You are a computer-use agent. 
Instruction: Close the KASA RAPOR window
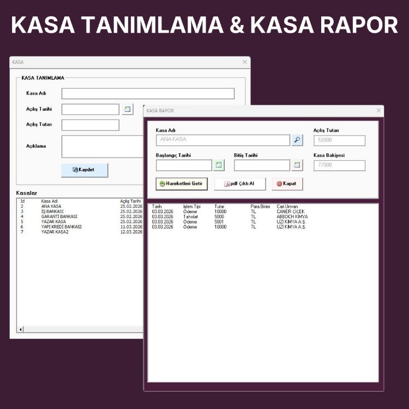378,111
